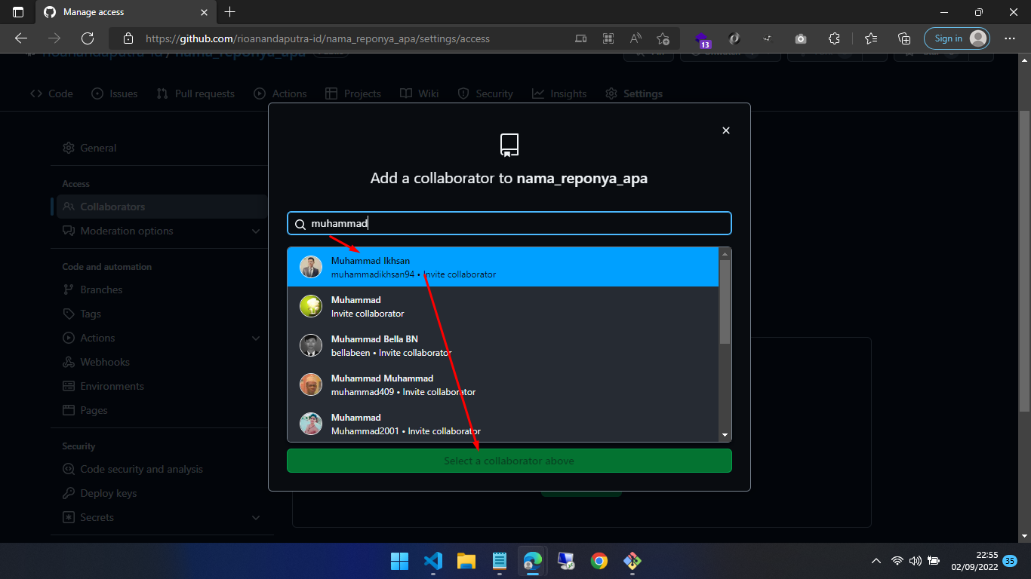This screenshot has height=579, width=1031.
Task: Open Visual Studio Code from taskbar
Action: click(x=432, y=561)
